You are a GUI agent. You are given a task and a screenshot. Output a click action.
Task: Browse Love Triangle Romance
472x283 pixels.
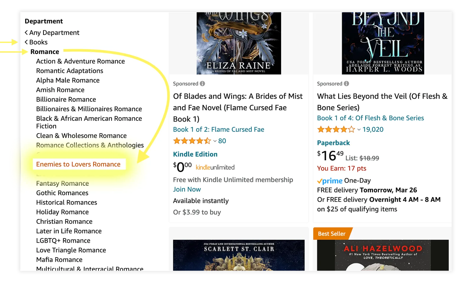(71, 250)
